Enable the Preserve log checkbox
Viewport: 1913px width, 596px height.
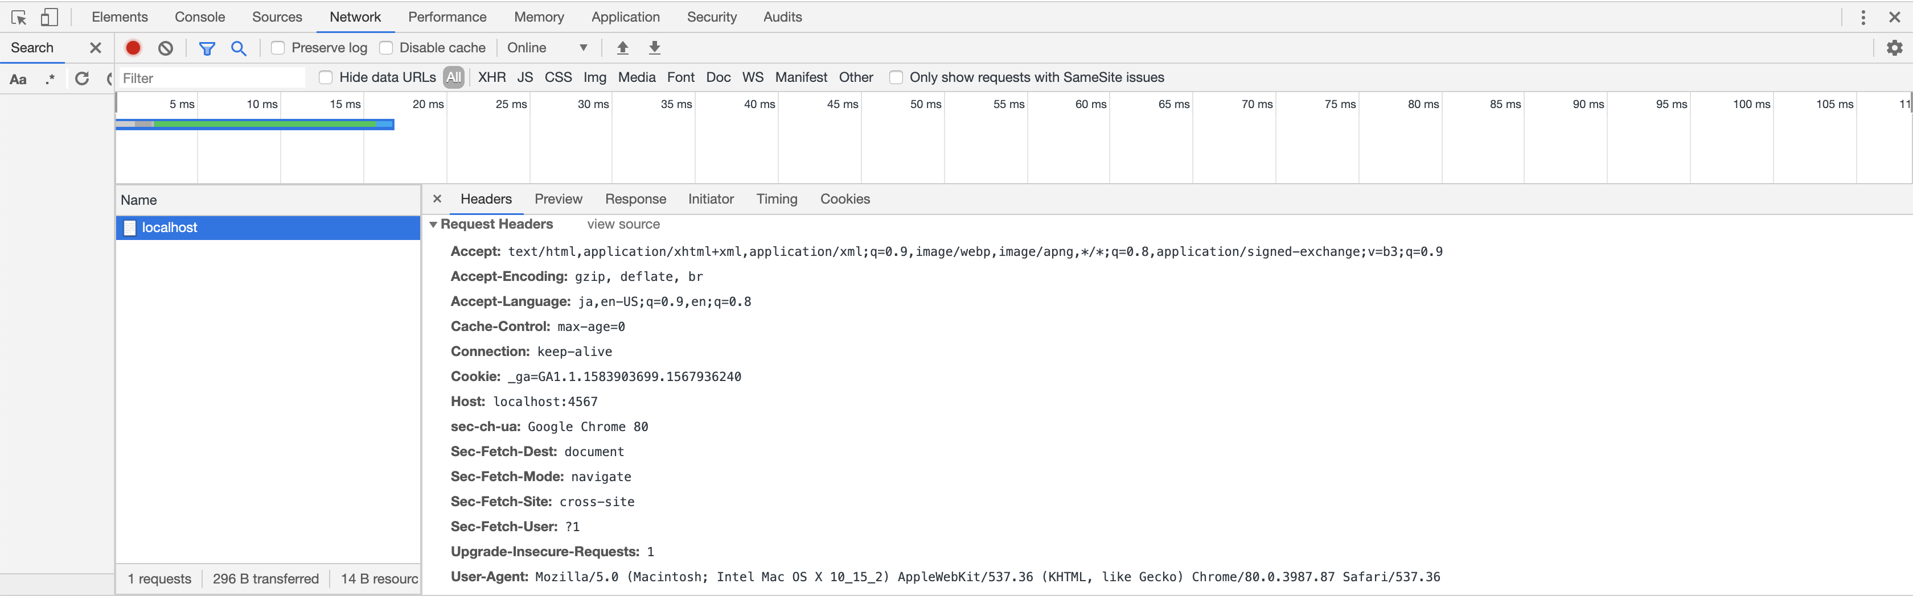click(278, 48)
